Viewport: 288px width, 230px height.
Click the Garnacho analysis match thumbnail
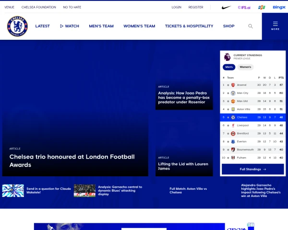pyautogui.click(x=84, y=191)
